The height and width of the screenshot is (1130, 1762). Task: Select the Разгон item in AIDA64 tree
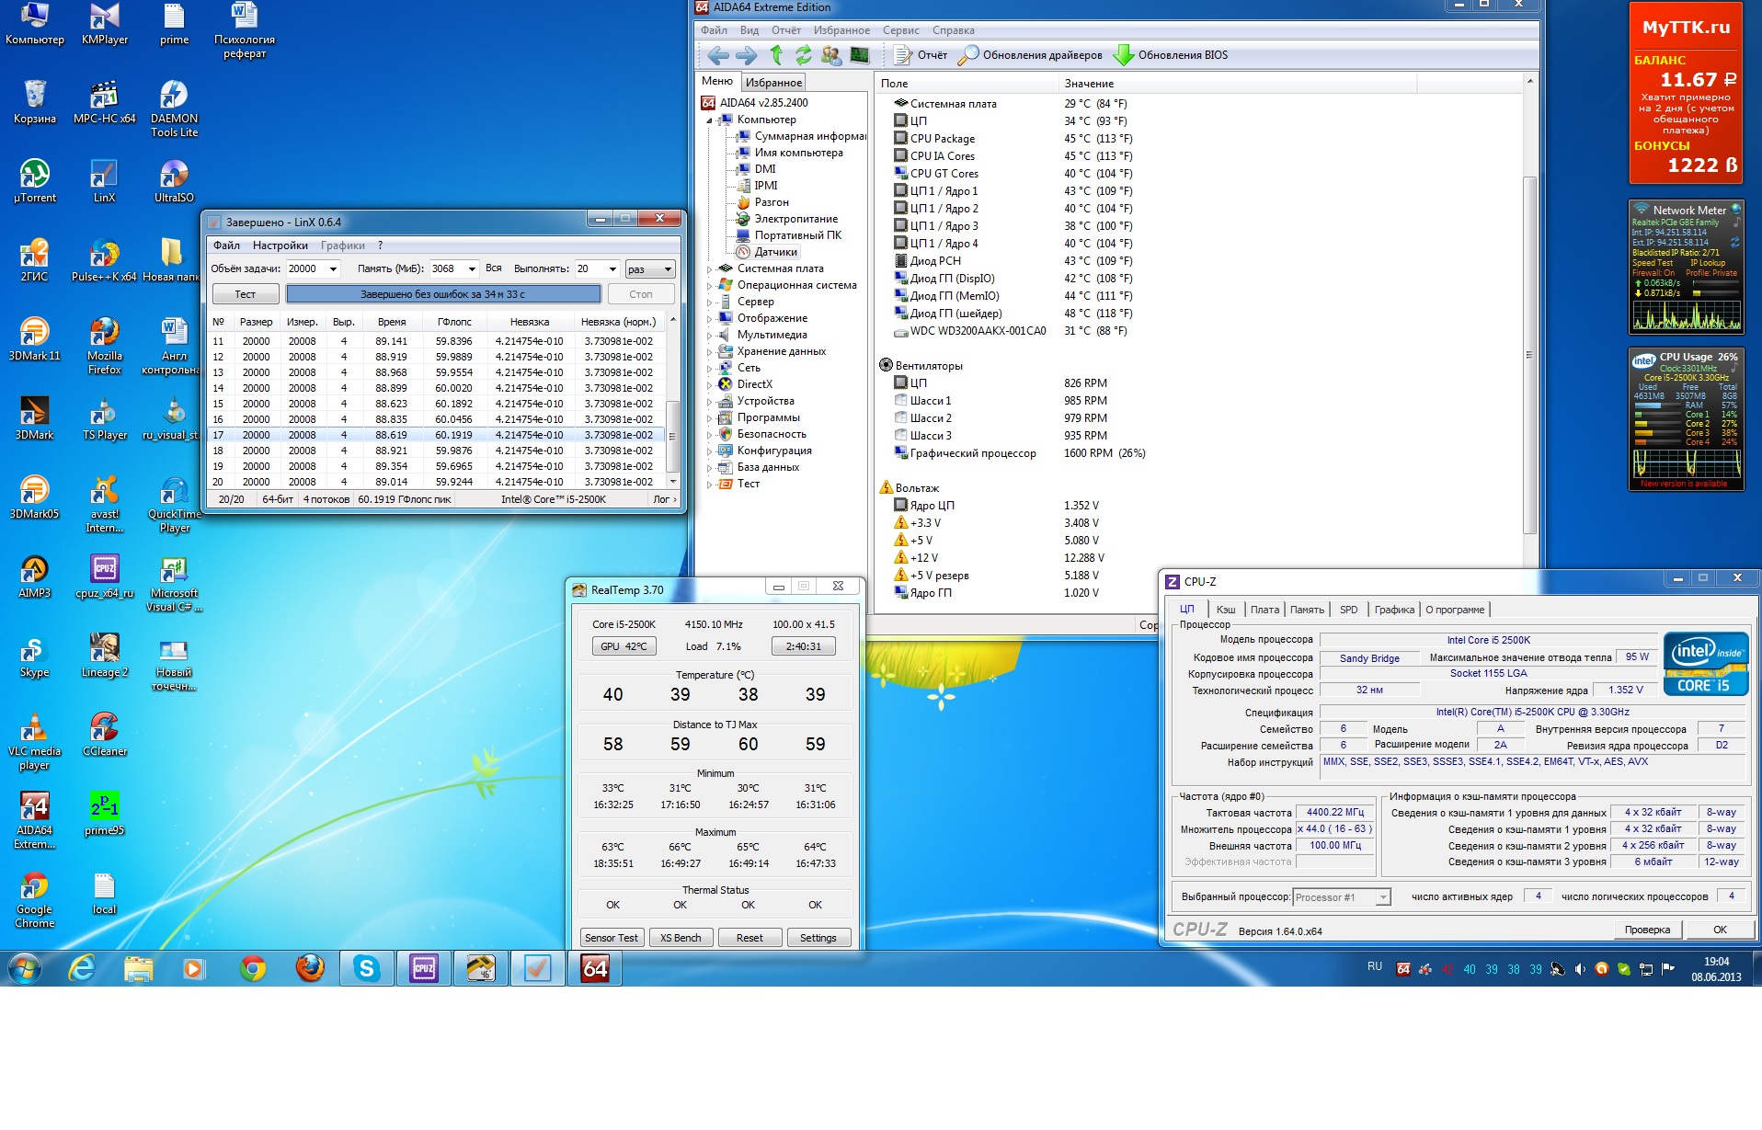(x=771, y=202)
